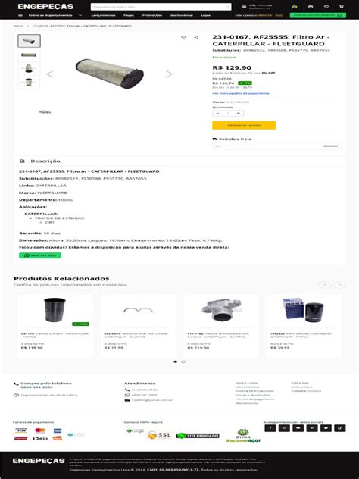The width and height of the screenshot is (359, 479).
Task: Open Ver mais opções de pagamento link
Action: pos(241,93)
